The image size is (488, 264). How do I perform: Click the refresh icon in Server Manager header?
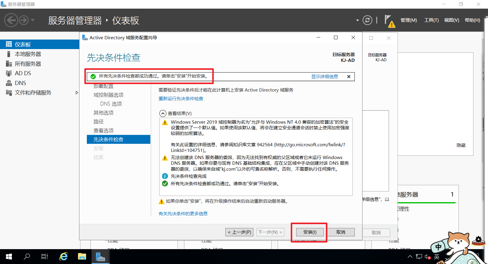[x=367, y=20]
